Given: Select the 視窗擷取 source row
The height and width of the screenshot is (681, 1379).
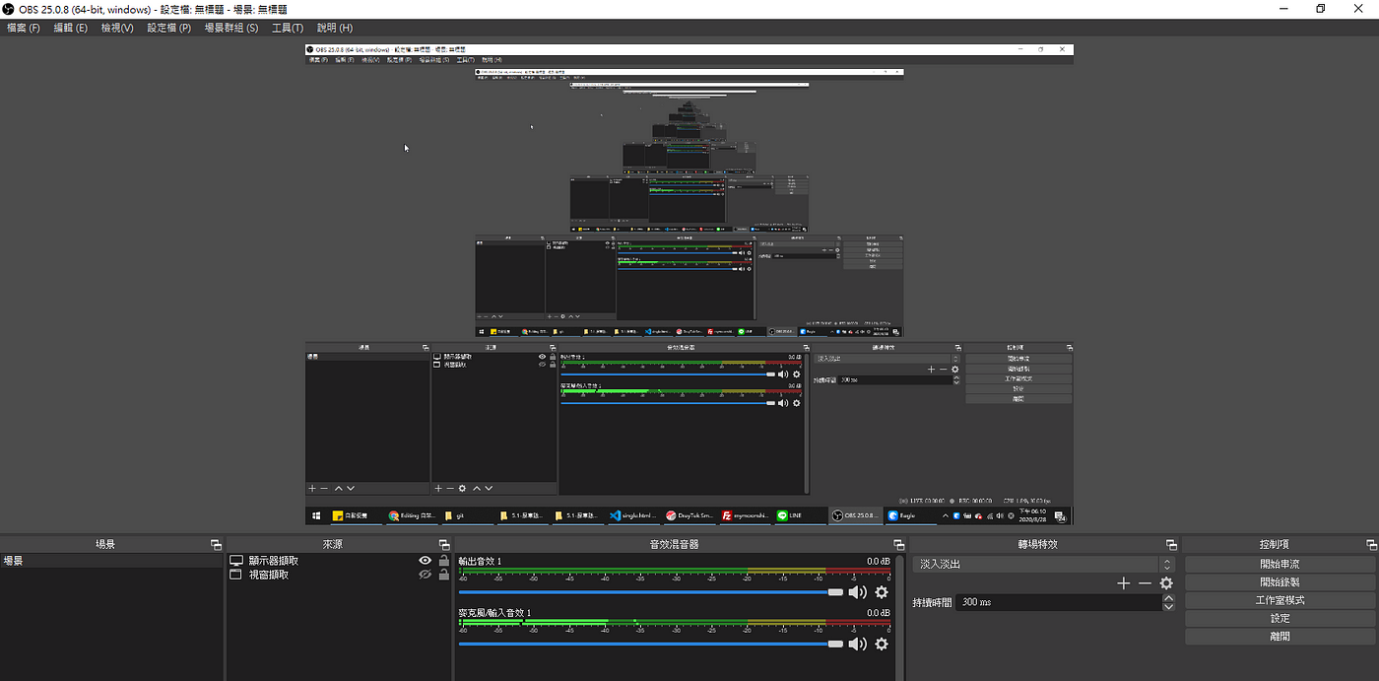Looking at the screenshot, I should [338, 574].
